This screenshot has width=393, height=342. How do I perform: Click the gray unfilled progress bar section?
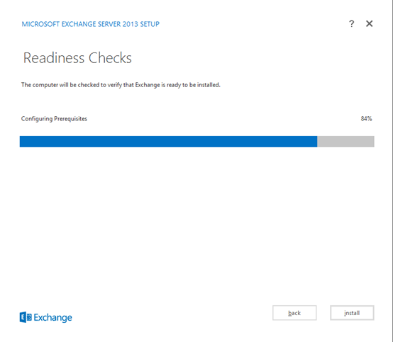(346, 142)
